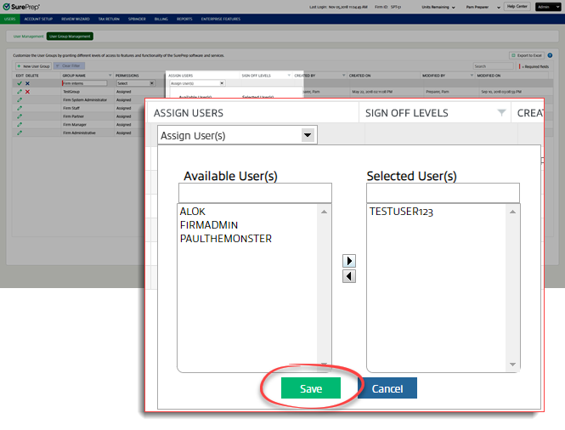Image resolution: width=565 pixels, height=430 pixels.
Task: Open the Admin dropdown menu
Action: click(x=545, y=7)
